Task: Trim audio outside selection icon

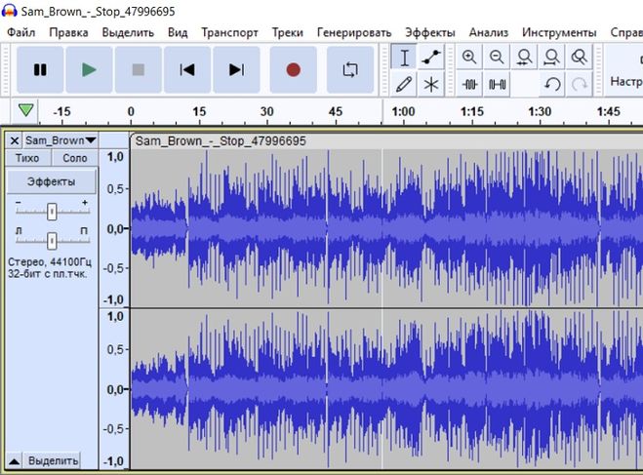Action: pyautogui.click(x=469, y=85)
